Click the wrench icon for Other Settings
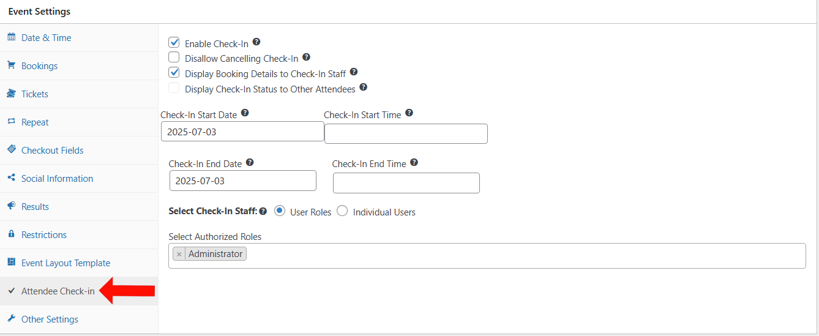Screen dimensions: 819x336 pyautogui.click(x=11, y=319)
